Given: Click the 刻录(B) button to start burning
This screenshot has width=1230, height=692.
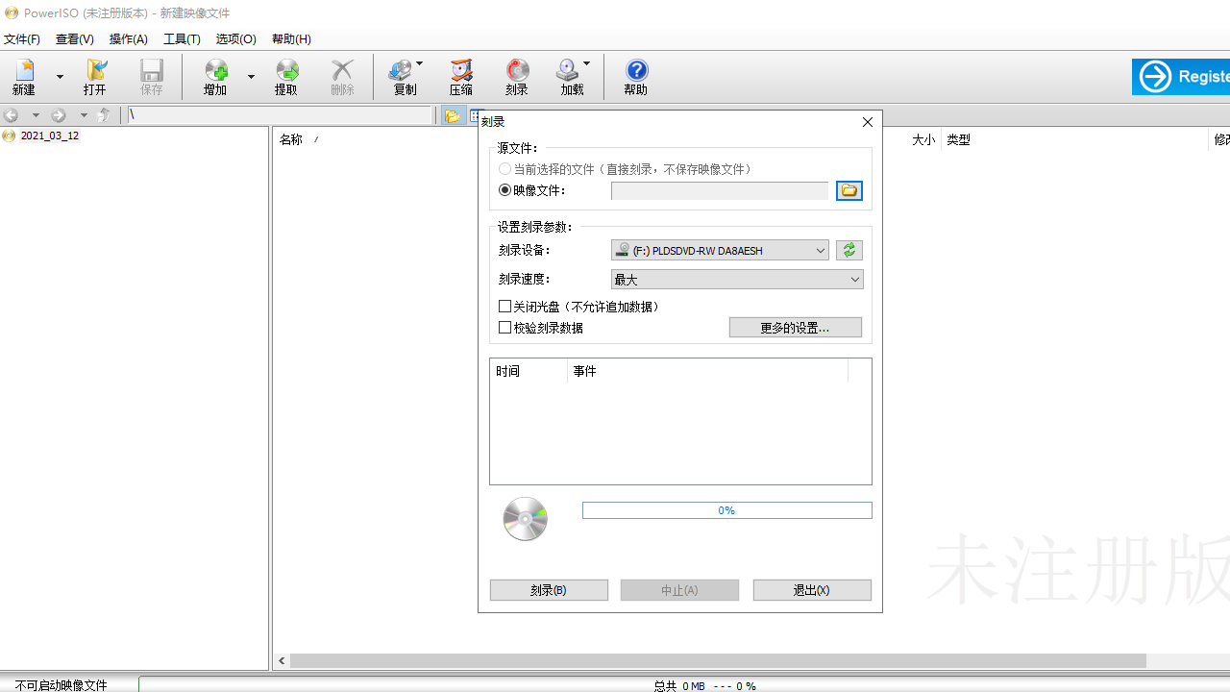Looking at the screenshot, I should click(x=549, y=589).
